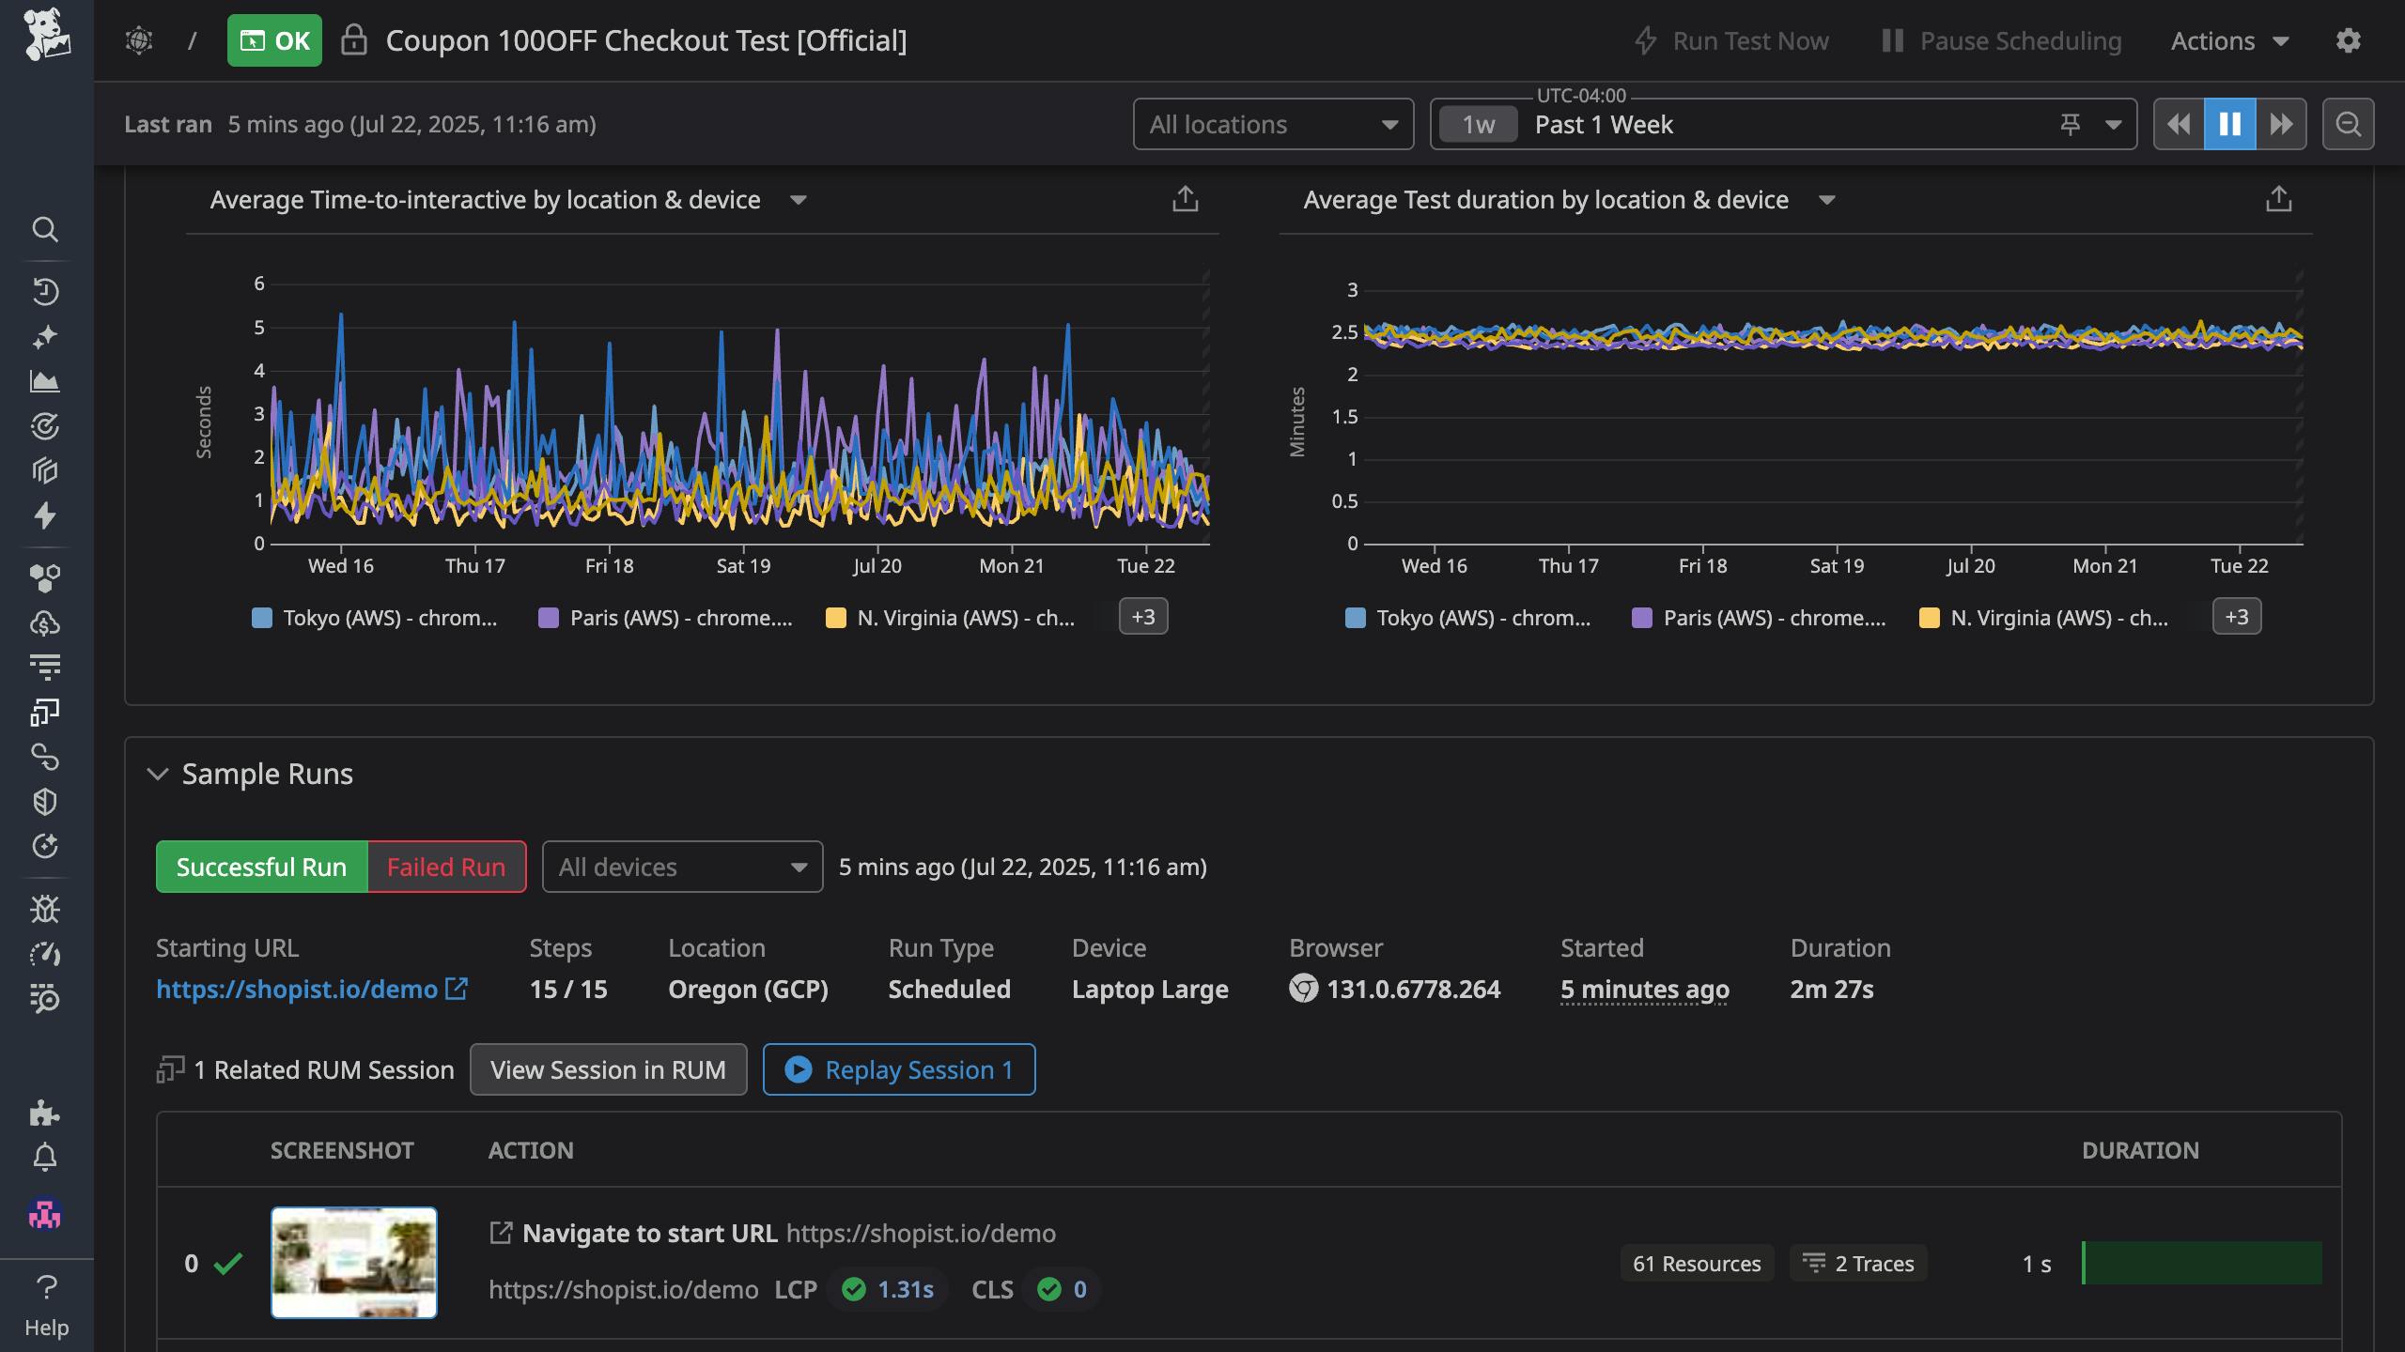
Task: Select the Security shield icon in sidebar
Action: pos(46,801)
